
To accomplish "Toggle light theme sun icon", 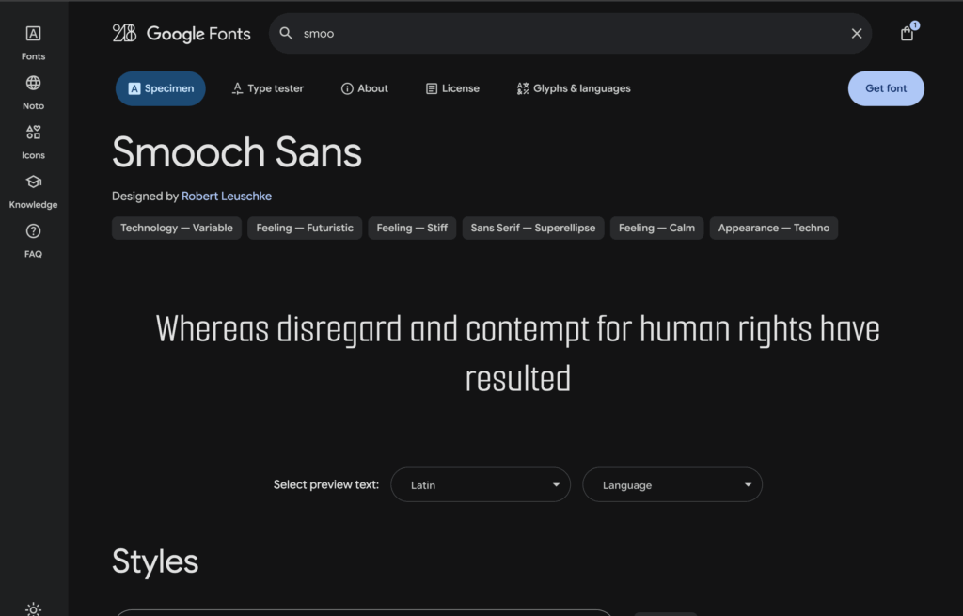I will (33, 609).
